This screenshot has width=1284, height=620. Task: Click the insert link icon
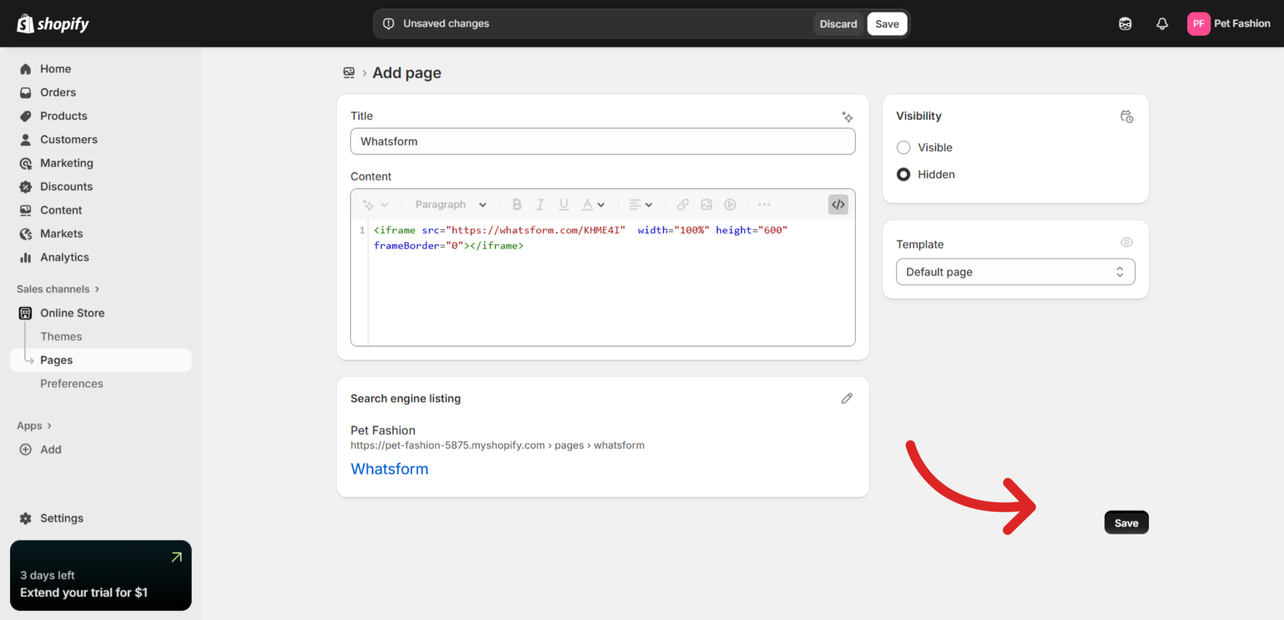(x=683, y=204)
